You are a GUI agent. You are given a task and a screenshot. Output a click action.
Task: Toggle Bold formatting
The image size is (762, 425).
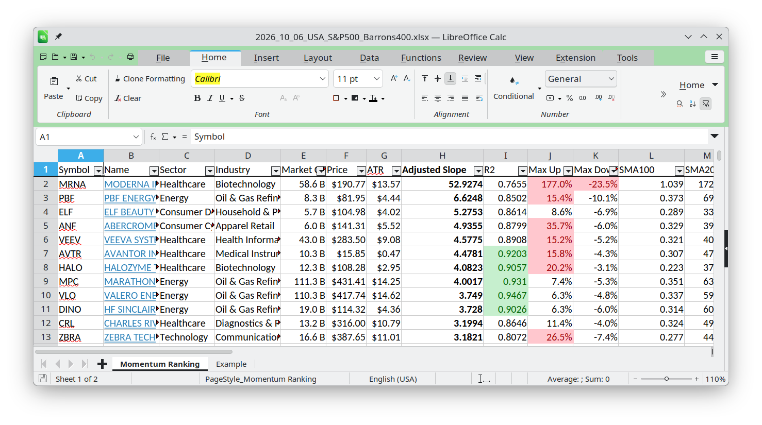[197, 98]
